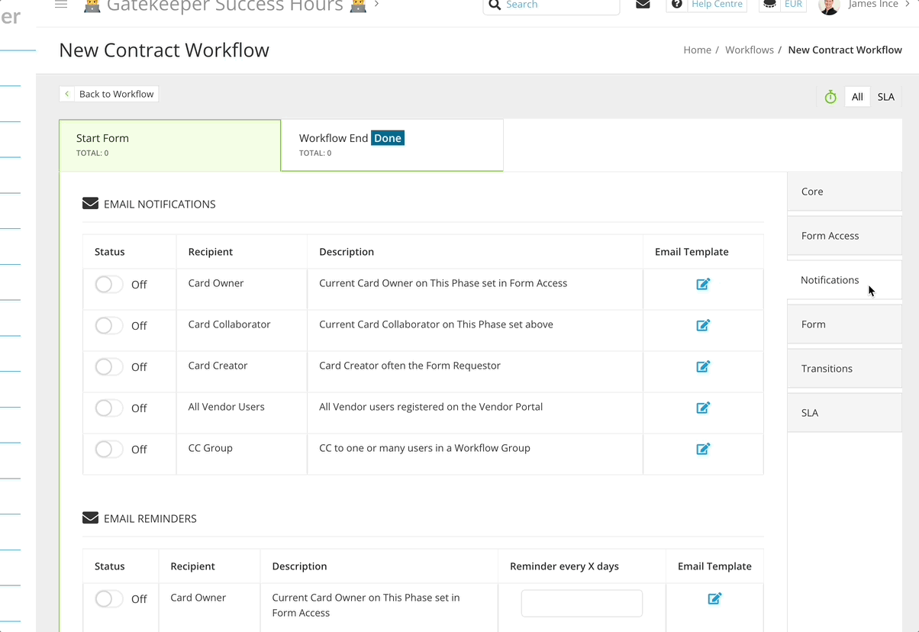Image resolution: width=919 pixels, height=632 pixels.
Task: Click the green SLA stopwatch icon
Action: point(830,96)
